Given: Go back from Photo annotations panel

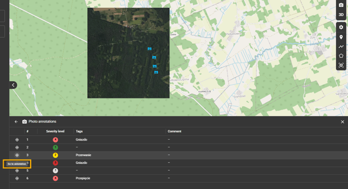Looking at the screenshot, I should (x=16, y=122).
